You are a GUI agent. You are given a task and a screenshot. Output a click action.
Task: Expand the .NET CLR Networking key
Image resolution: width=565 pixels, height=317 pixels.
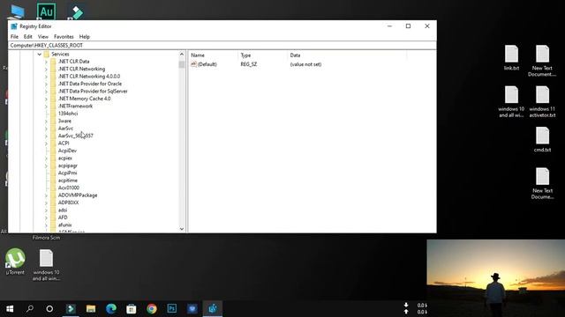[x=46, y=69]
